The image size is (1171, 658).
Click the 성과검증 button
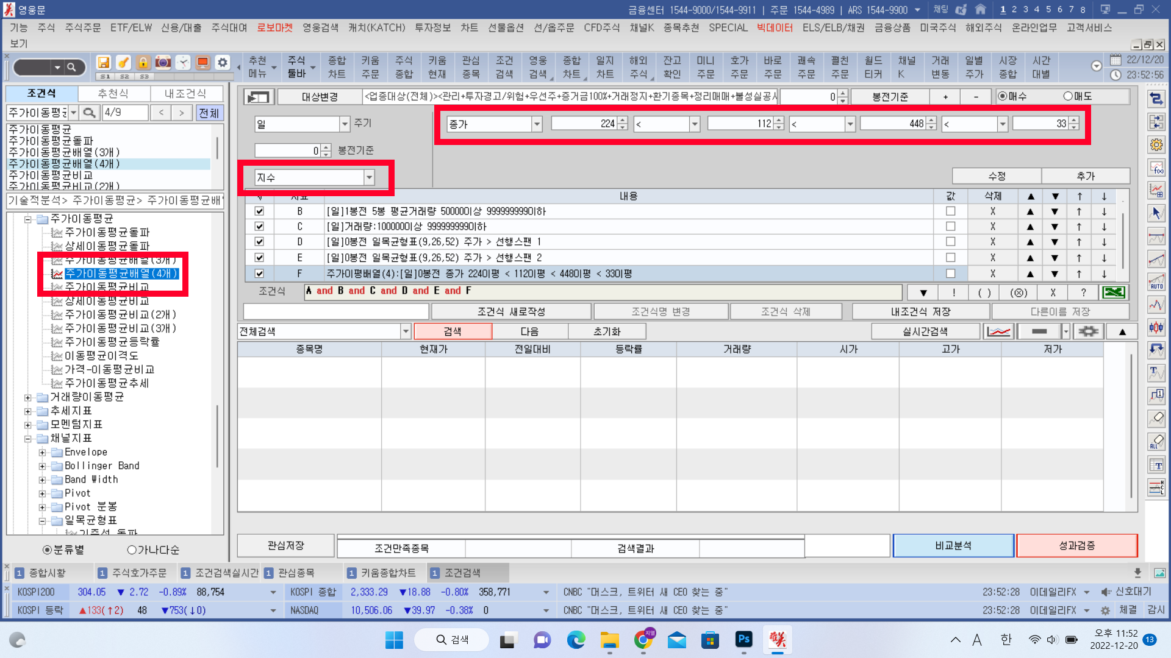point(1076,546)
